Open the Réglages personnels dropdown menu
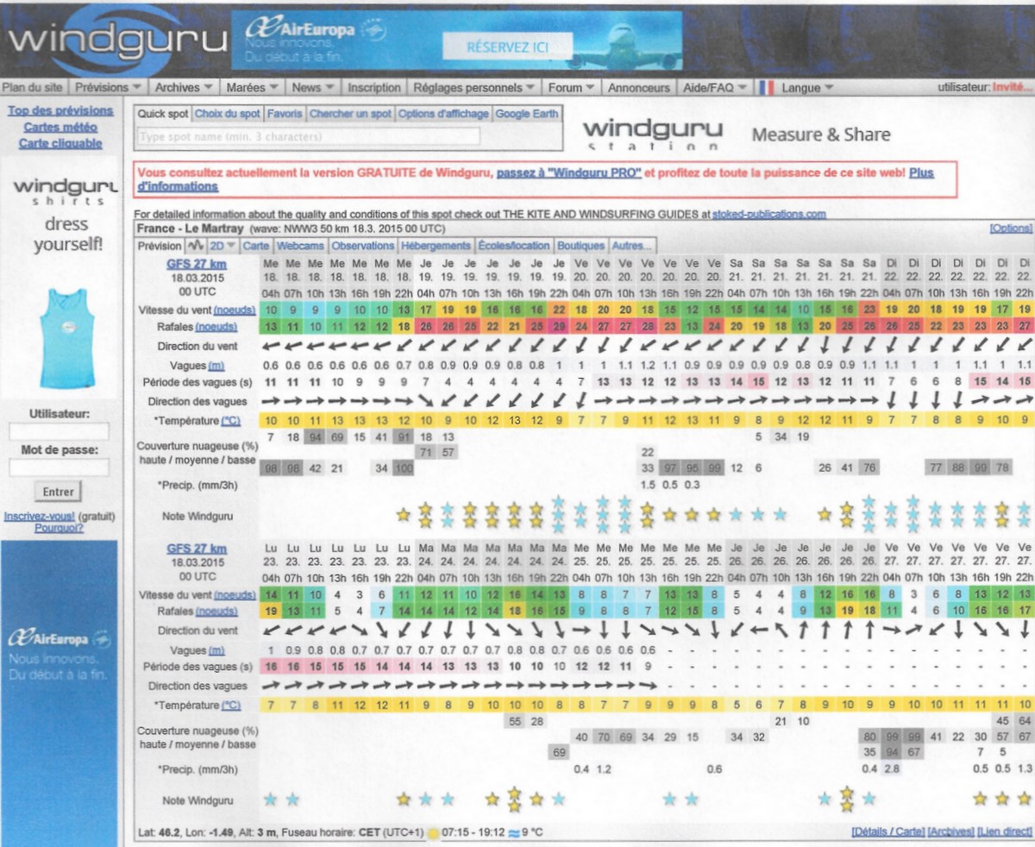Viewport: 1035px width, 847px height. (475, 87)
